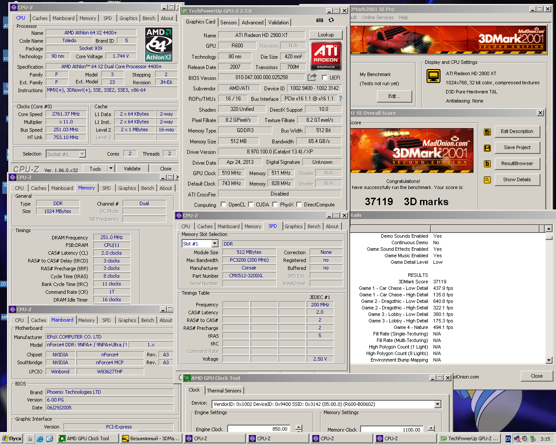This screenshot has width=556, height=445.
Task: Click the DRAM Frequency value 251.0 MHz
Action: (112, 237)
